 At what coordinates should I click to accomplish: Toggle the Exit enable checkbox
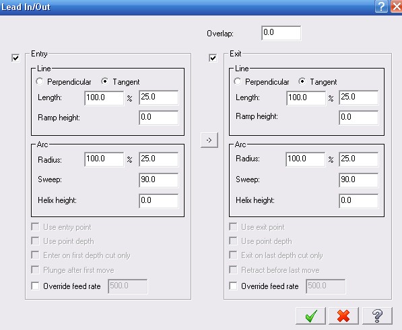click(x=213, y=58)
